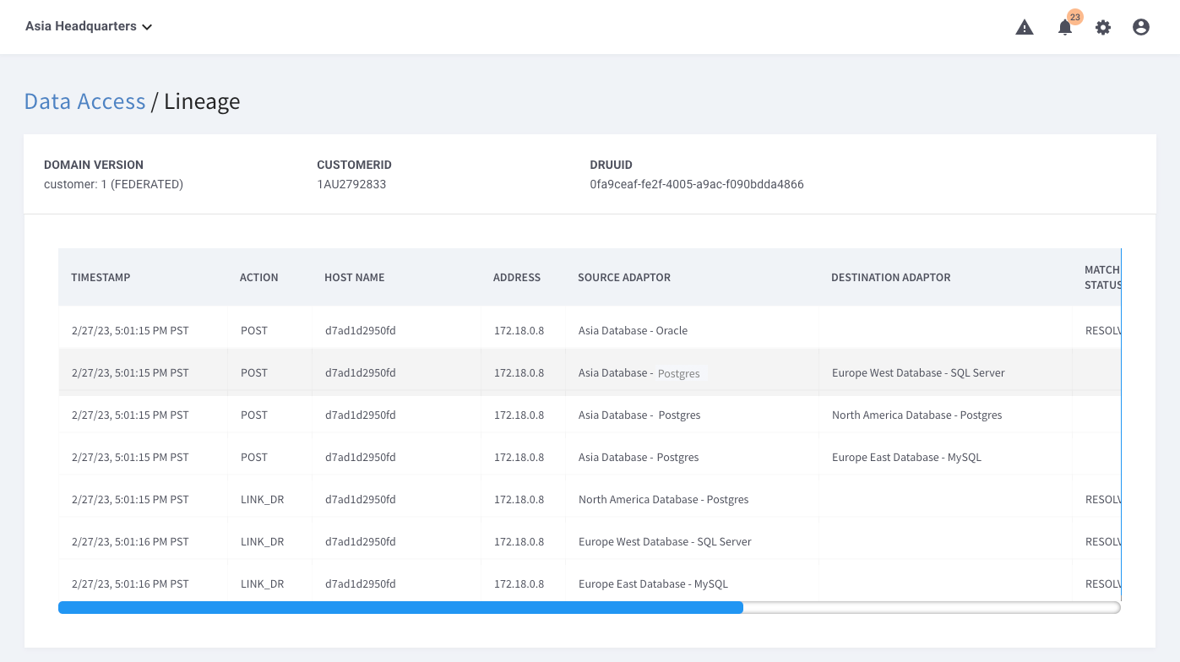Click the horizontal table scrollbar thumb
Image resolution: width=1180 pixels, height=662 pixels.
pos(400,607)
